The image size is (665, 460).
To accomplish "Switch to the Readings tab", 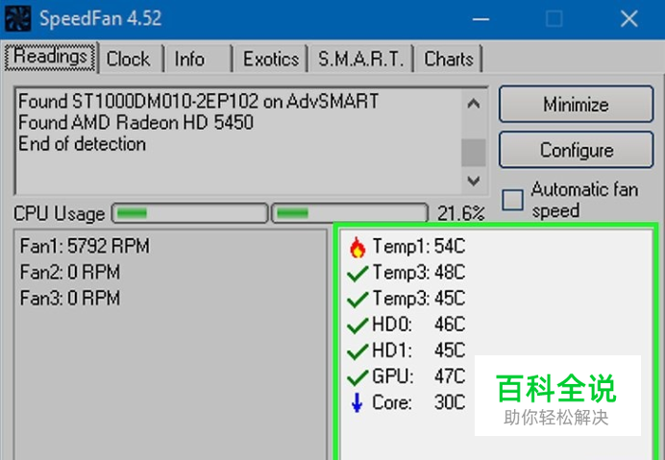I will point(50,58).
